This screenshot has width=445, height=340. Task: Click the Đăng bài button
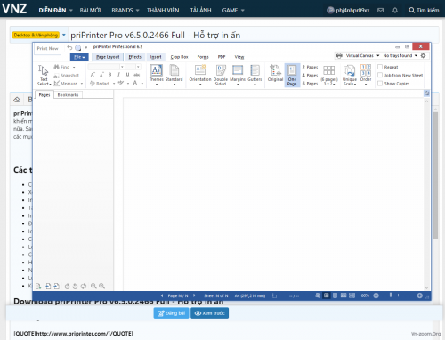pos(171,313)
